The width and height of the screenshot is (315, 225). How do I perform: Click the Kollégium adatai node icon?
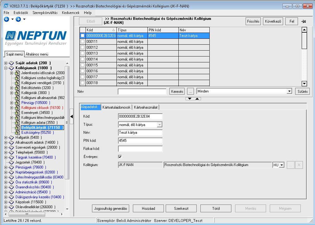point(17,122)
